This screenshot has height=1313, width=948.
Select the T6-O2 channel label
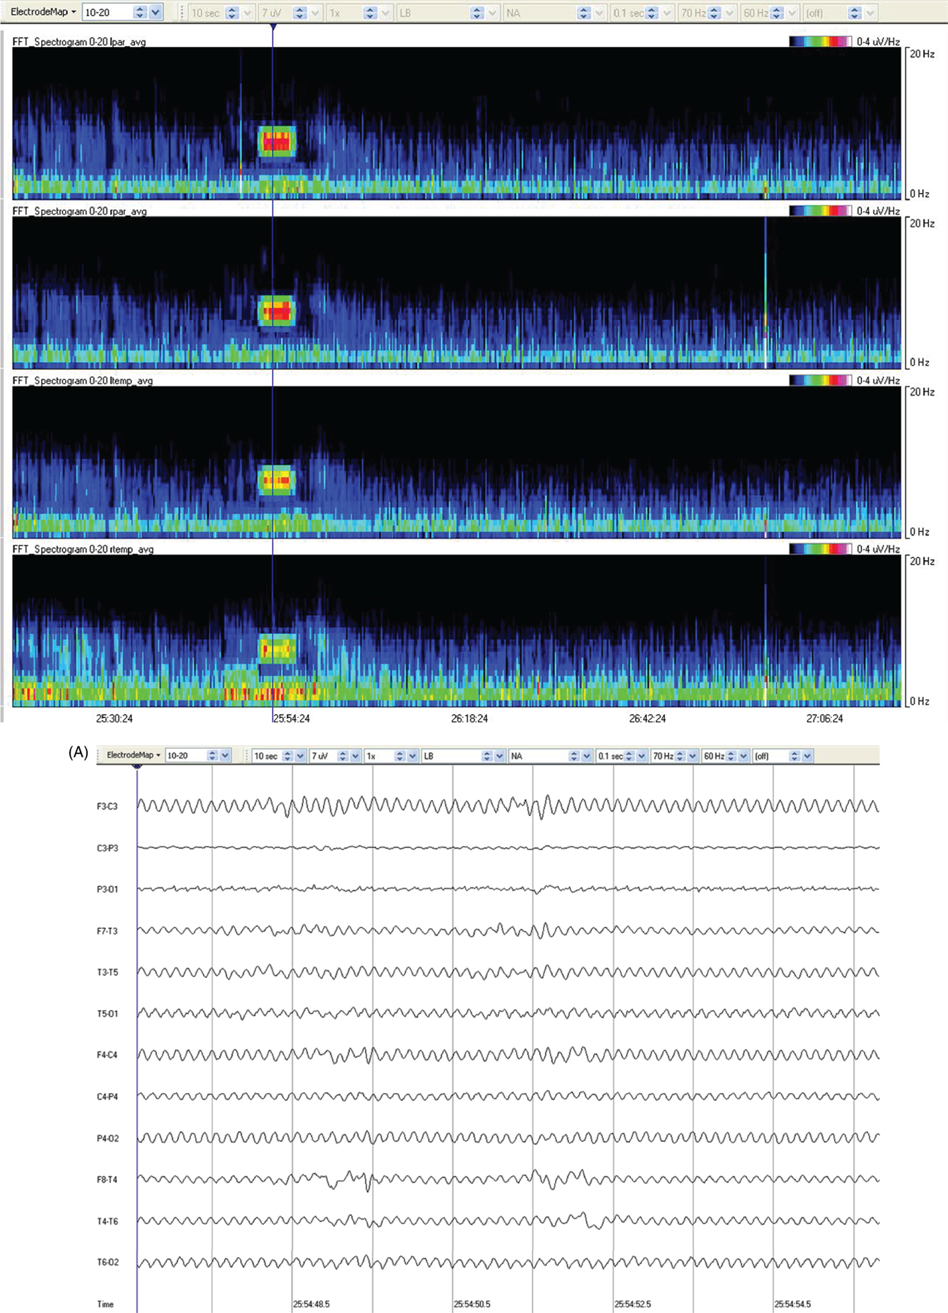107,1262
